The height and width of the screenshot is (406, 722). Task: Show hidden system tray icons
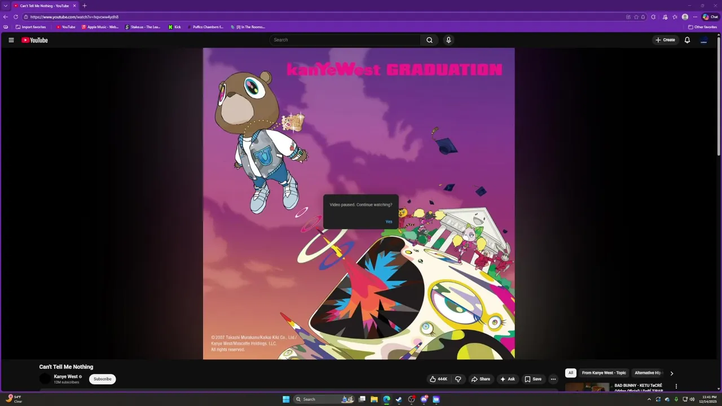click(x=649, y=399)
